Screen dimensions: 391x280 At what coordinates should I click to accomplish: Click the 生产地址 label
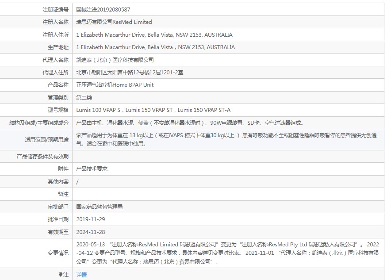(58, 47)
